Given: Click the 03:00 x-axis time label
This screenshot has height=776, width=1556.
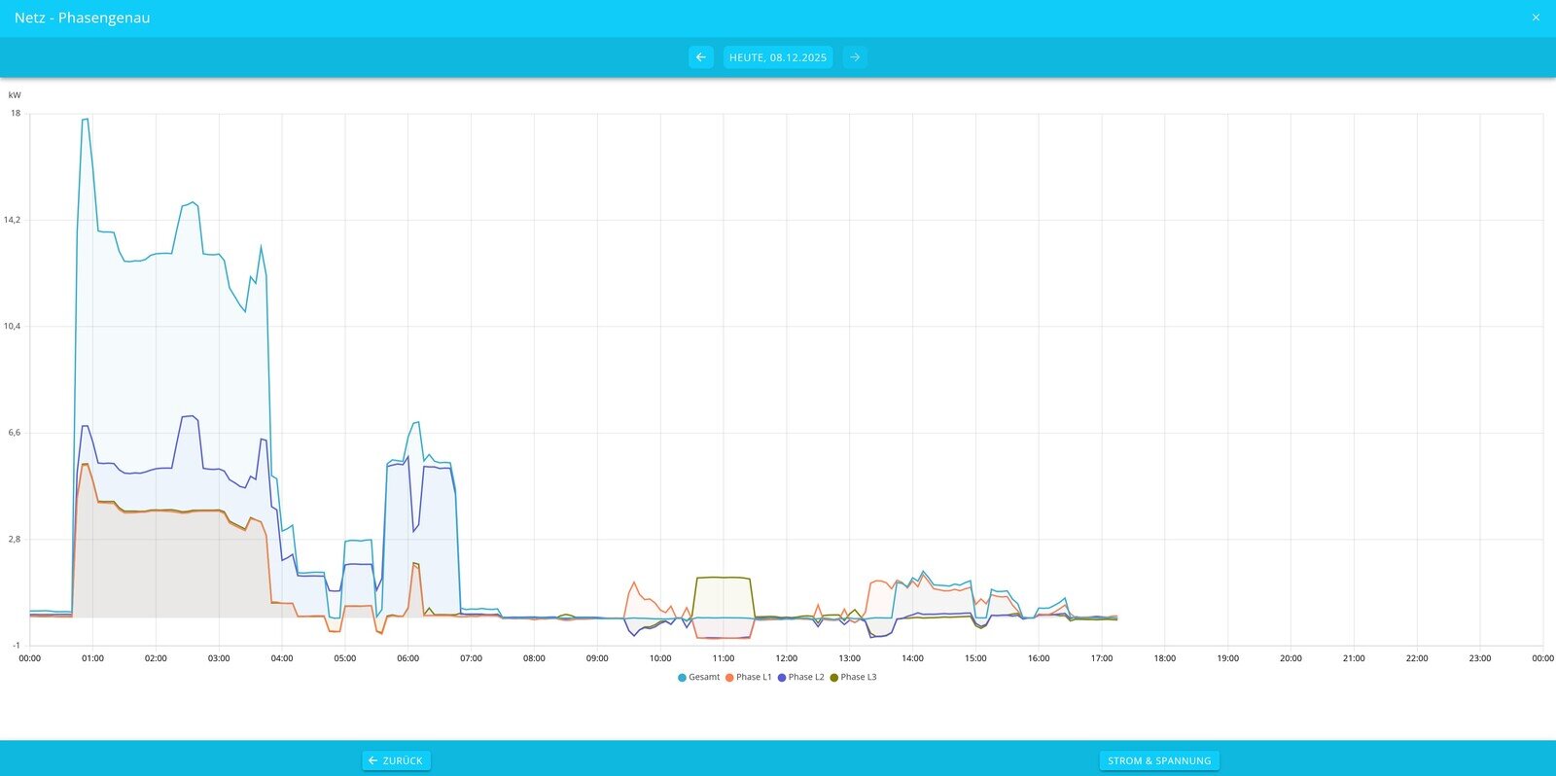Looking at the screenshot, I should coord(219,658).
